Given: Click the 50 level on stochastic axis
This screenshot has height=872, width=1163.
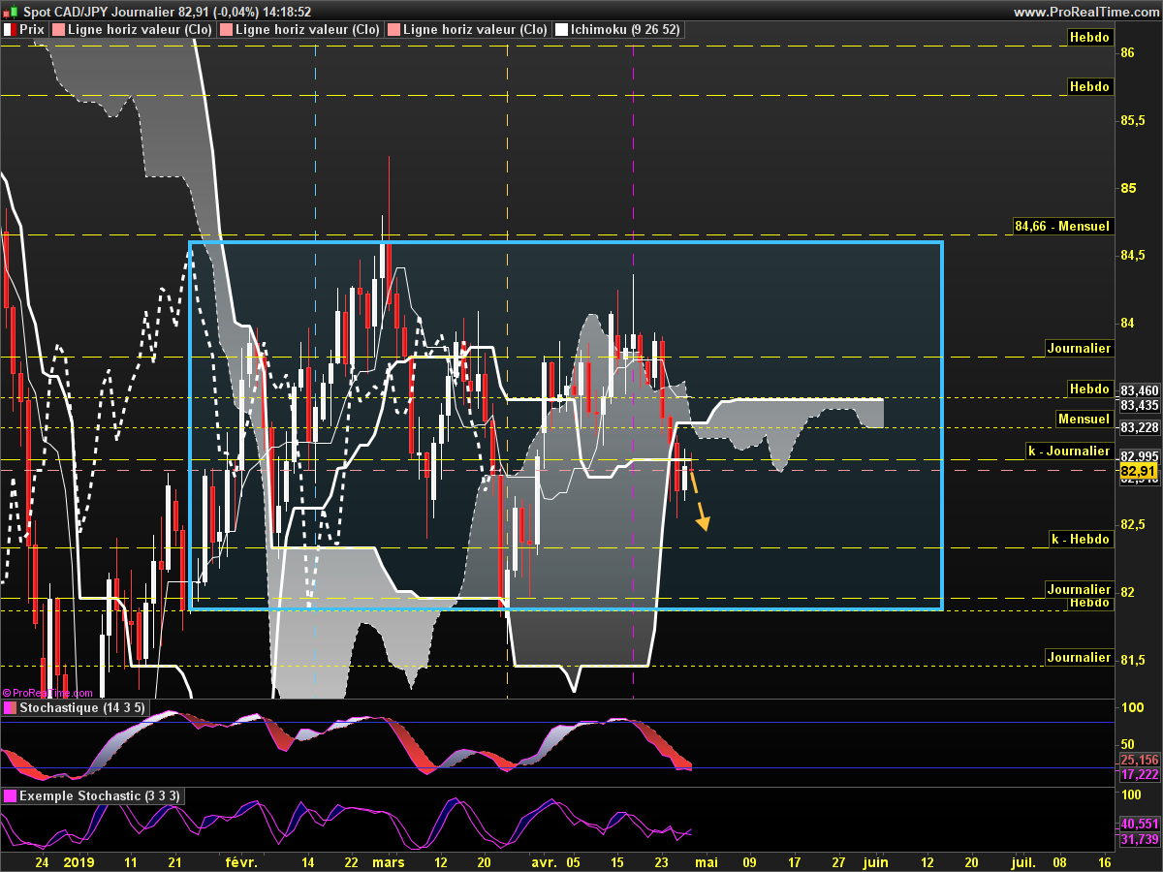Looking at the screenshot, I should (x=1128, y=742).
